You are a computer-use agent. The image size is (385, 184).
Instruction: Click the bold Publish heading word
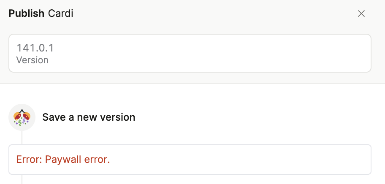click(x=26, y=14)
